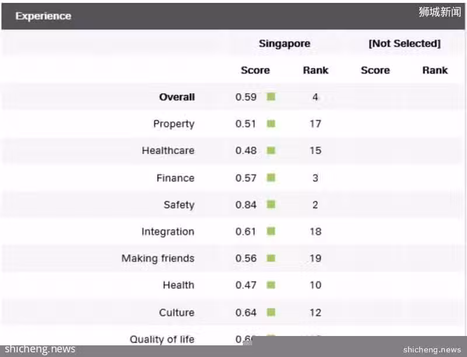Select the Healthcare row label

[168, 150]
